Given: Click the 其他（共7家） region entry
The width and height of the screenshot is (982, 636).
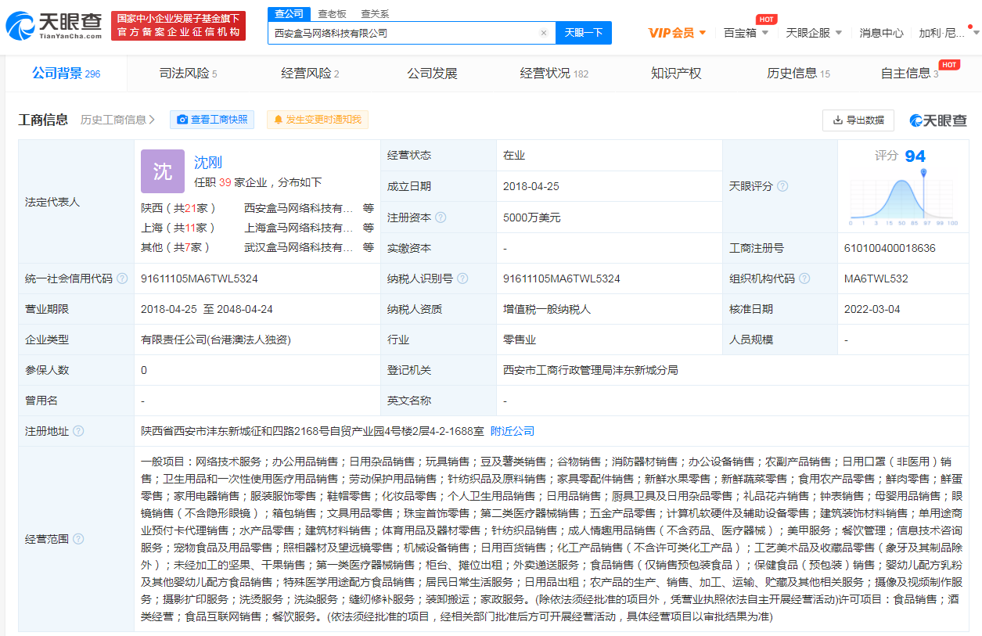Looking at the screenshot, I should tap(176, 247).
